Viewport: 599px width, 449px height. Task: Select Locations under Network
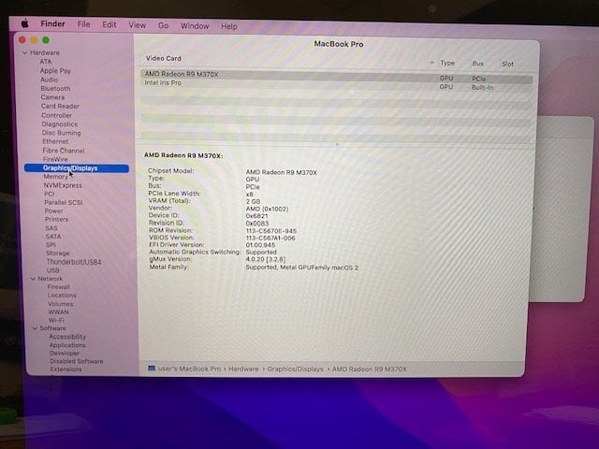coord(62,296)
